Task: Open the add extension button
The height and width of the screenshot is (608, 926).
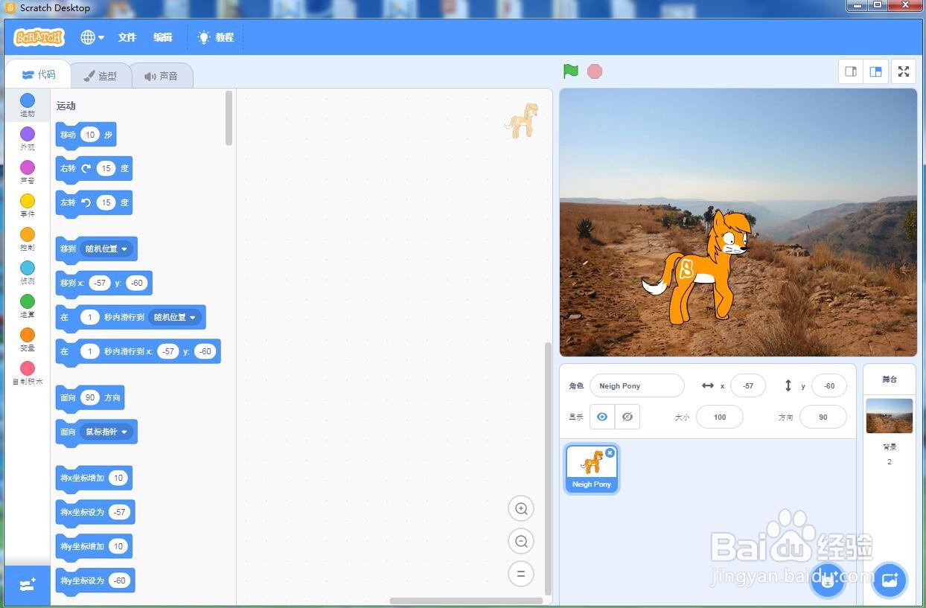Action: tap(28, 585)
